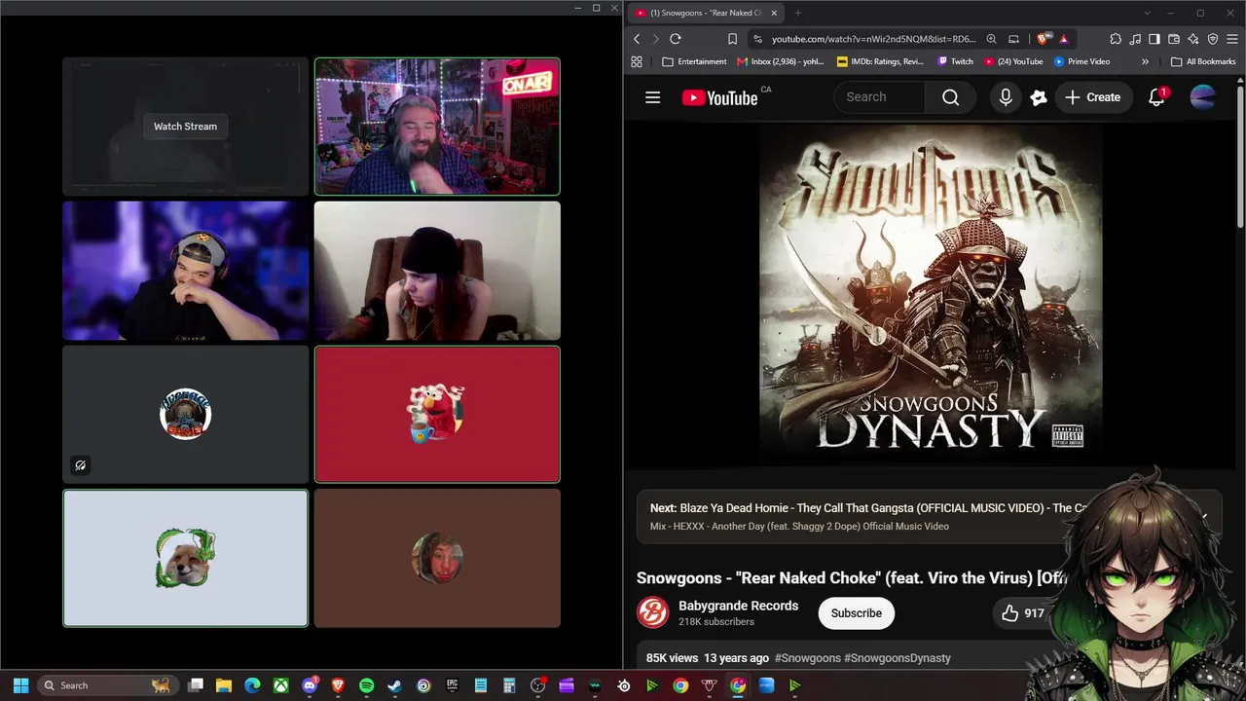Viewport: 1246px width, 701px height.
Task: Open the IMDb Ratings bookmark
Action: [x=880, y=61]
